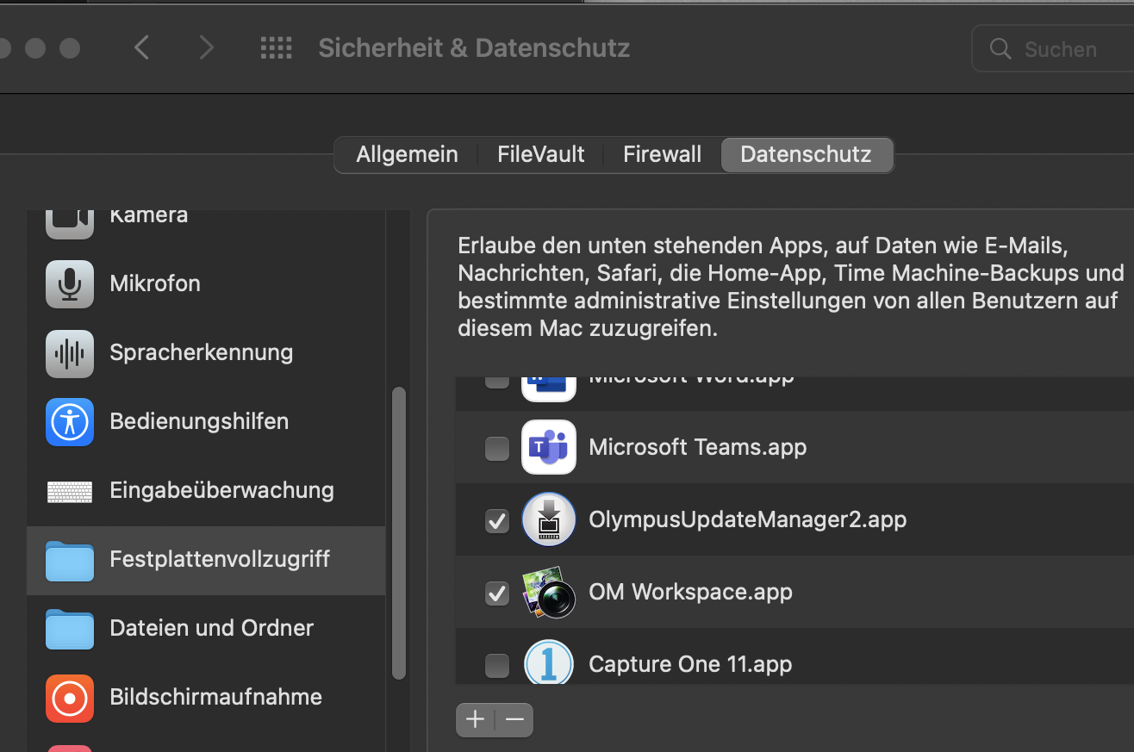Image resolution: width=1134 pixels, height=752 pixels.
Task: Click the Bedienungshilfen accessibility icon
Action: click(x=70, y=421)
